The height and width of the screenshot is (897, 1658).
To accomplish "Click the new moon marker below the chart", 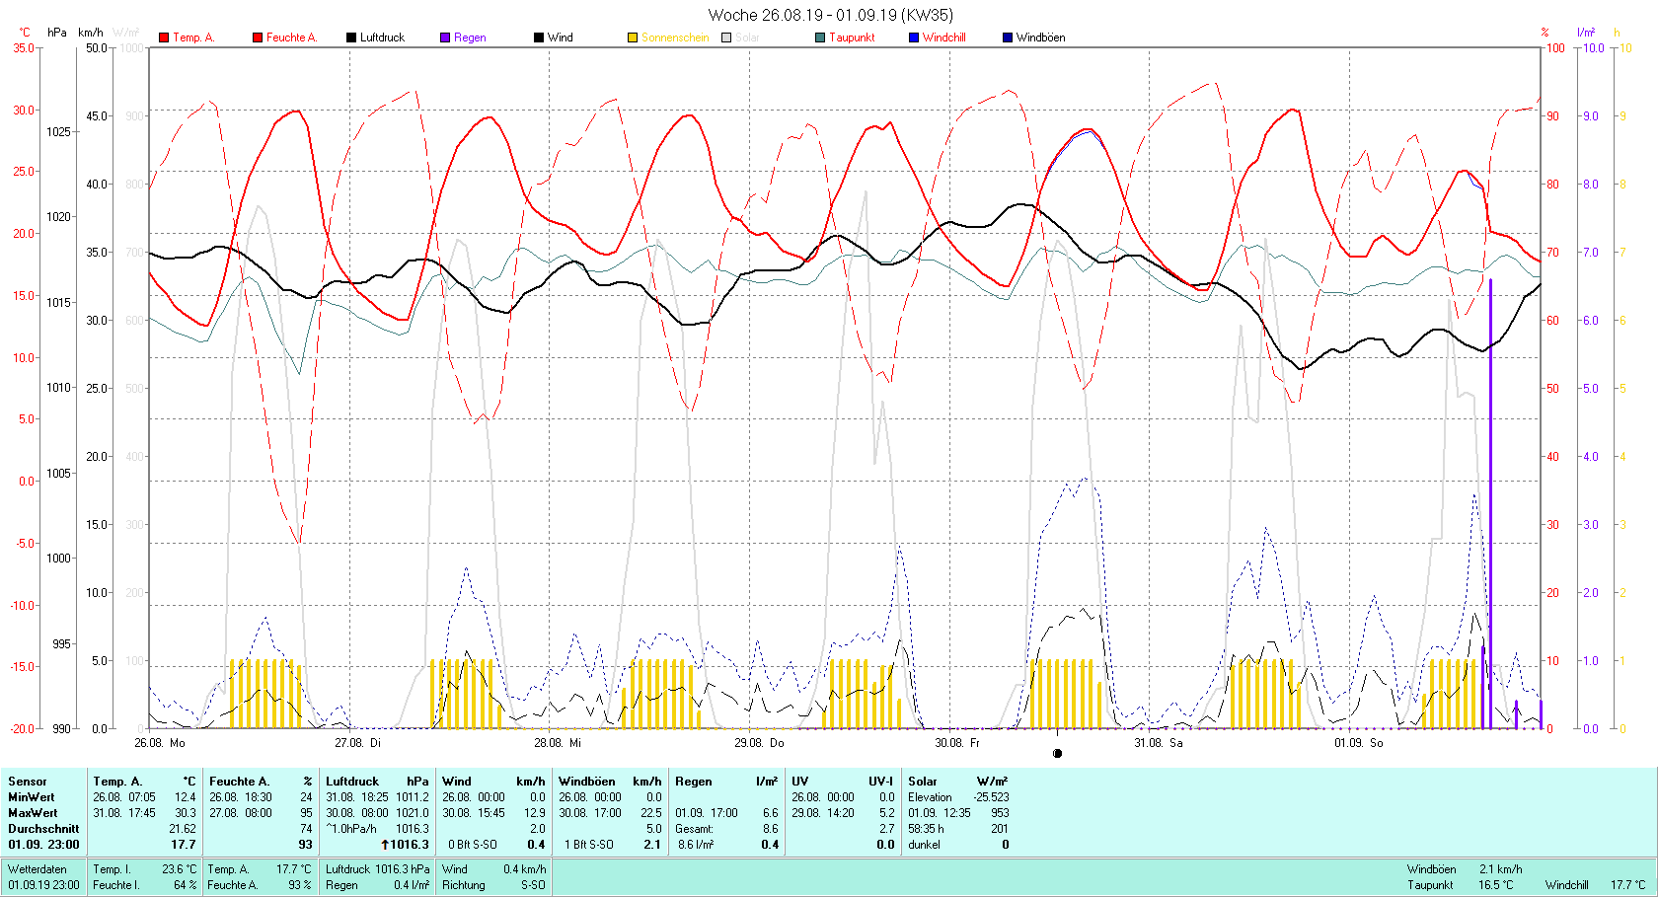I will click(1057, 754).
